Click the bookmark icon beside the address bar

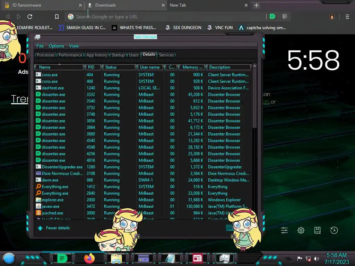(x=57, y=17)
